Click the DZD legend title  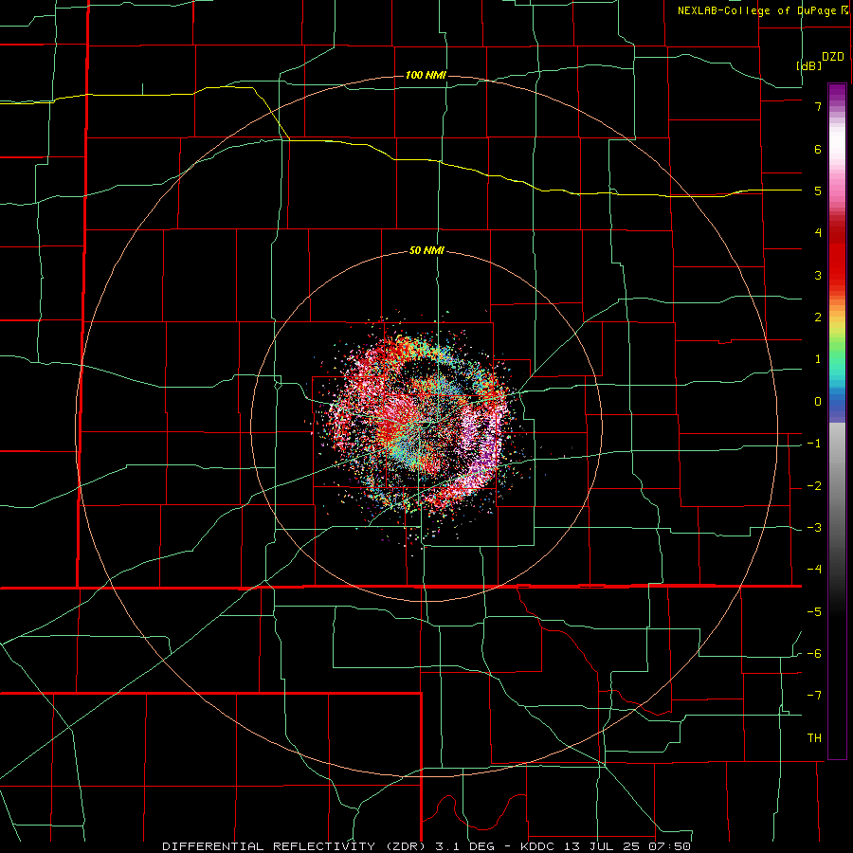pyautogui.click(x=833, y=57)
